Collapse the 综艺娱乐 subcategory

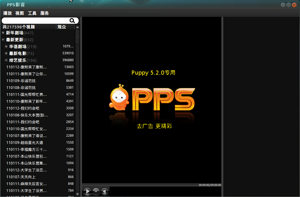point(6,60)
